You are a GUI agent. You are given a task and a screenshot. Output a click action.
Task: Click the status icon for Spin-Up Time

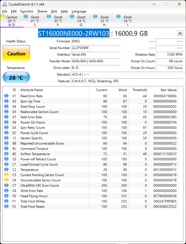[6, 101]
